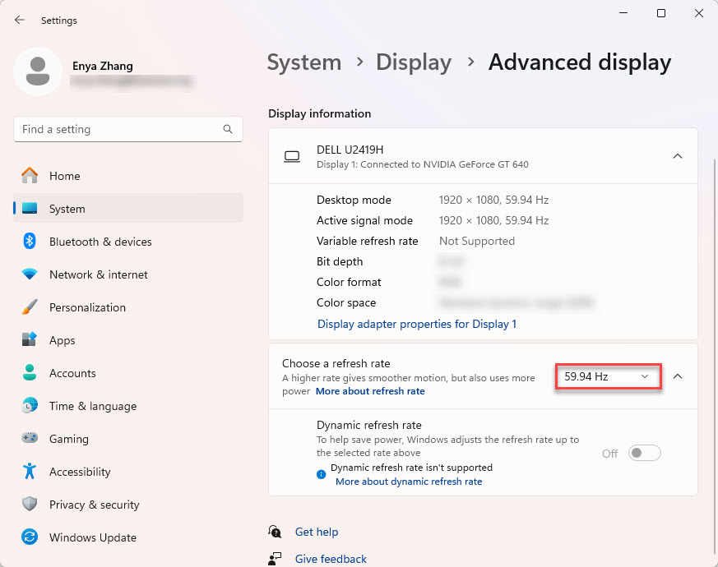
Task: Open Bluetooth & devices via its icon
Action: click(x=30, y=242)
